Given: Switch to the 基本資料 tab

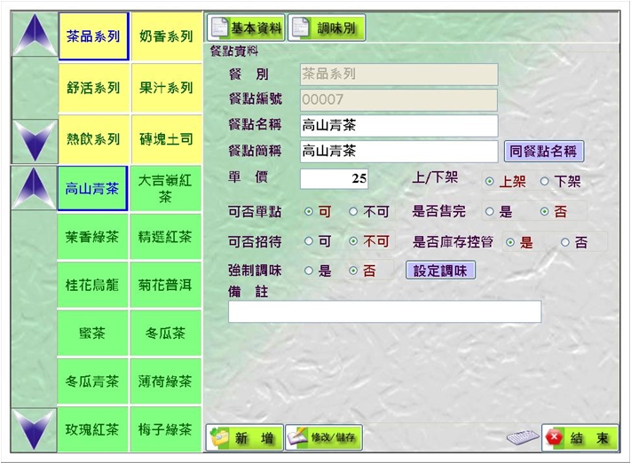Looking at the screenshot, I should coord(246,28).
